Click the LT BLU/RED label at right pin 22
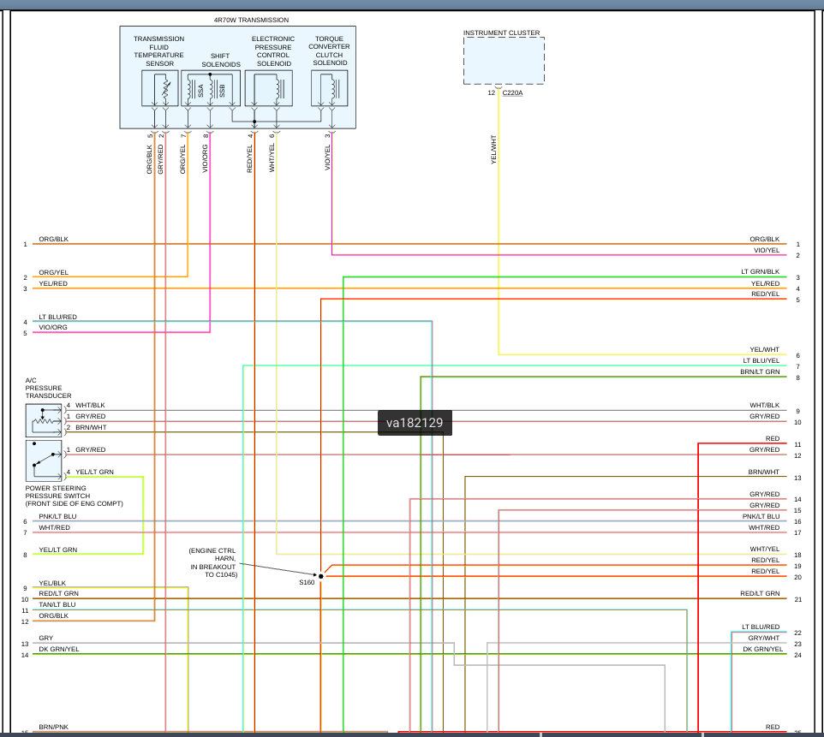 761,627
